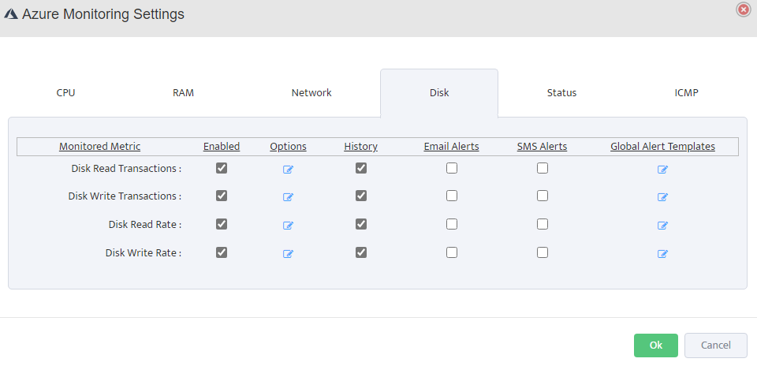Edit global alert template for Disk Read Transactions
Viewport: 757px width, 366px height.
[662, 169]
